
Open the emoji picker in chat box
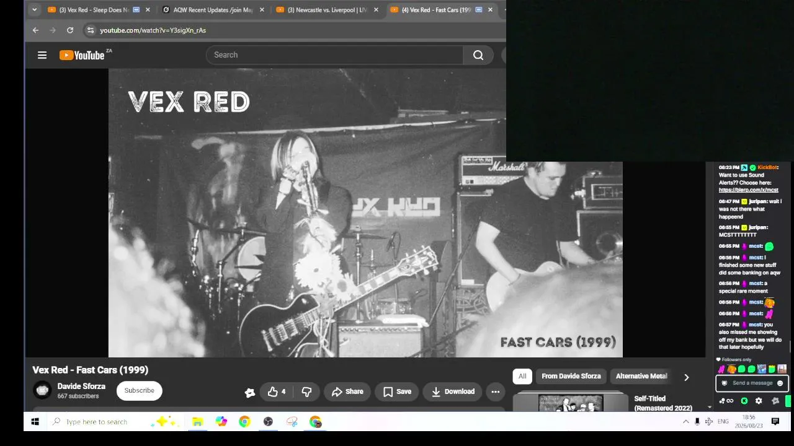[780, 383]
